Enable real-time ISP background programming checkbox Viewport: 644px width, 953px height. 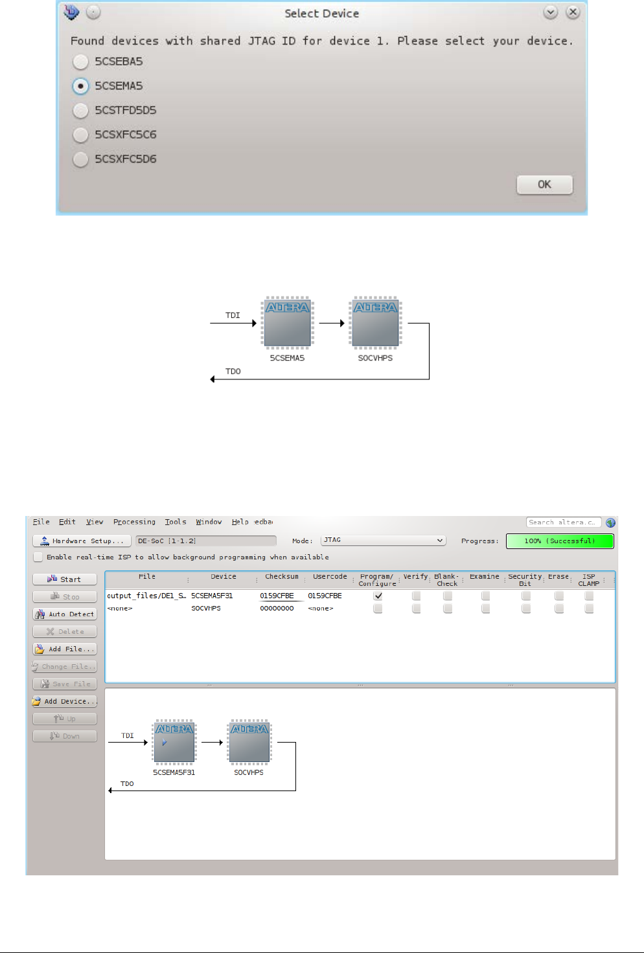pos(38,557)
